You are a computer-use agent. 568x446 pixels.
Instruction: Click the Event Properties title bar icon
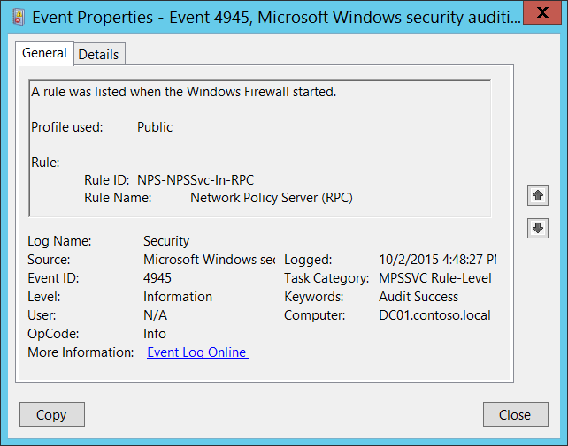[x=17, y=16]
